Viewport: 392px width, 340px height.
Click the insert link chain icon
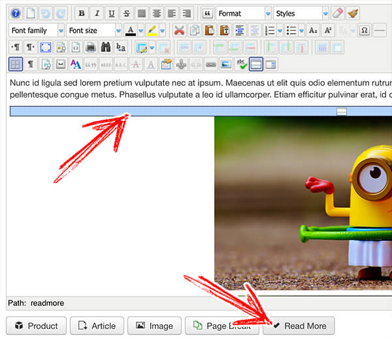(211, 64)
